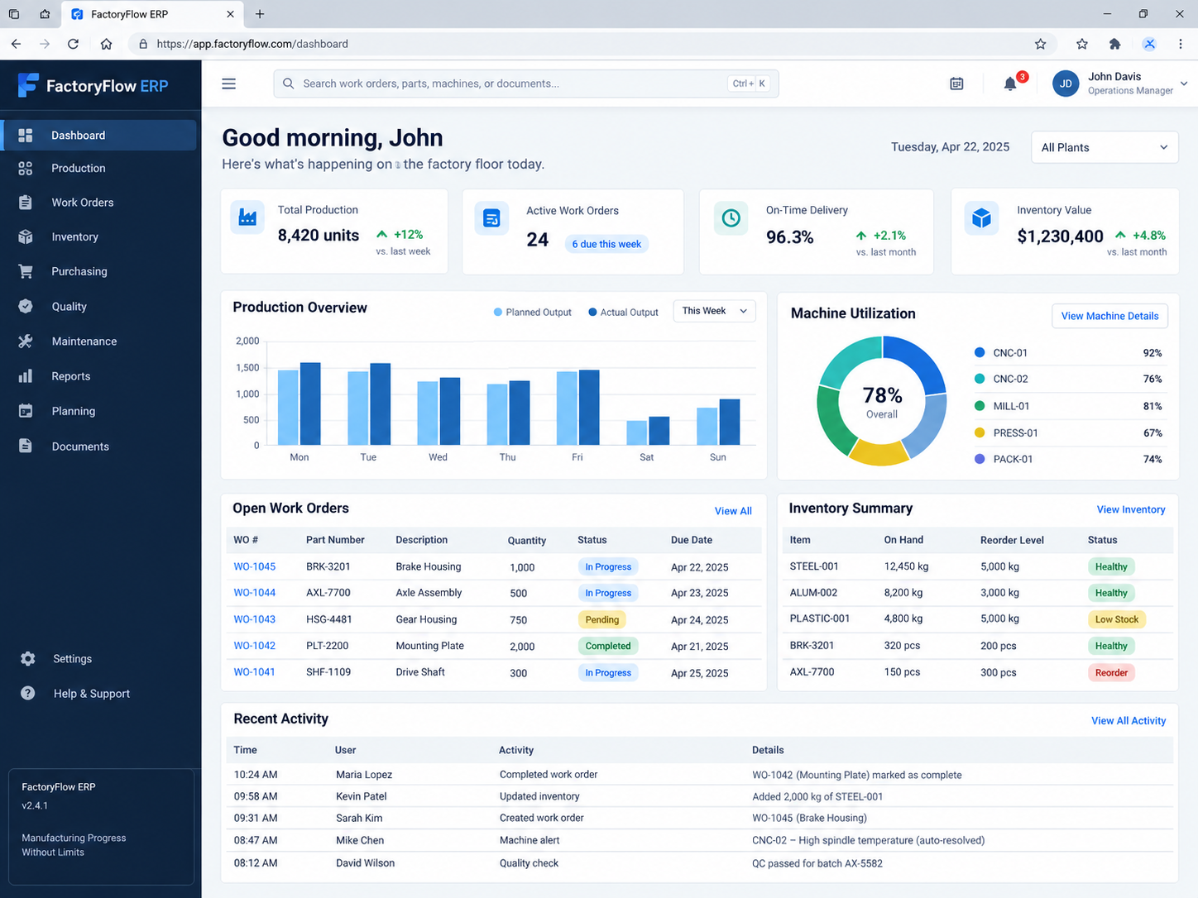
Task: Follow the View Inventory link
Action: coord(1131,509)
